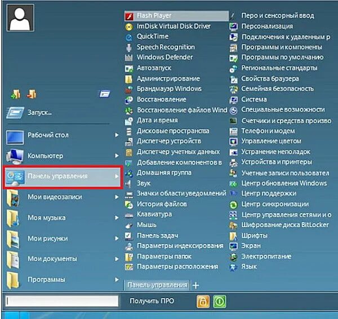This screenshot has width=338, height=319.
Task: Click the Мышь icon
Action: [129, 225]
